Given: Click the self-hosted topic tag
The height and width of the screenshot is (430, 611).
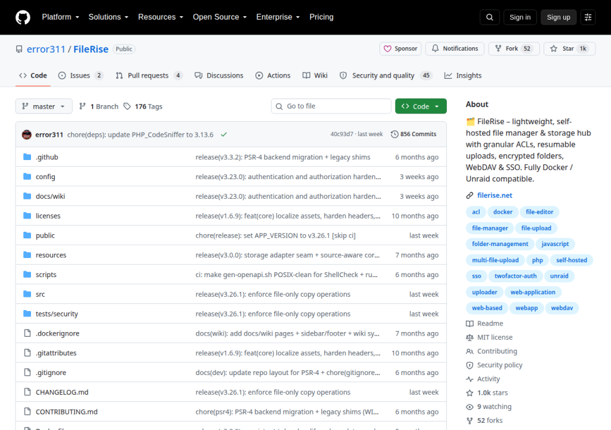Looking at the screenshot, I should coord(571,260).
